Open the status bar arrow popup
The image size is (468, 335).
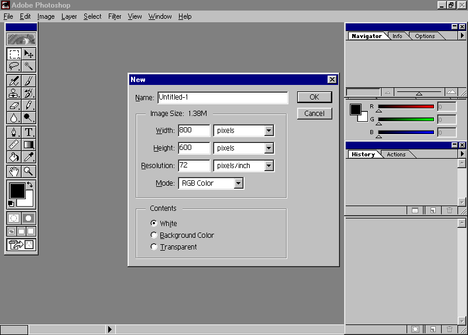(x=110, y=329)
